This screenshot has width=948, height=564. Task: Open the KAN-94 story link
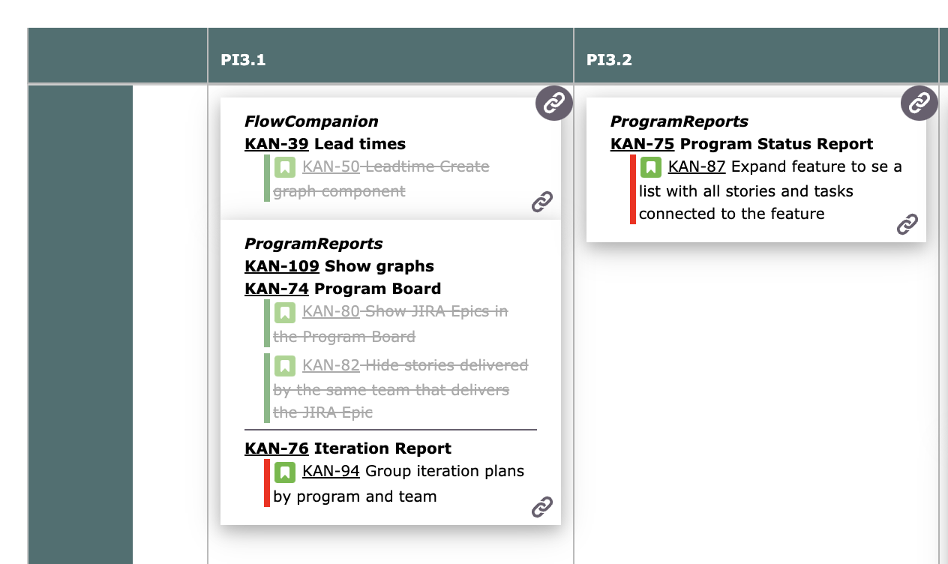[331, 471]
